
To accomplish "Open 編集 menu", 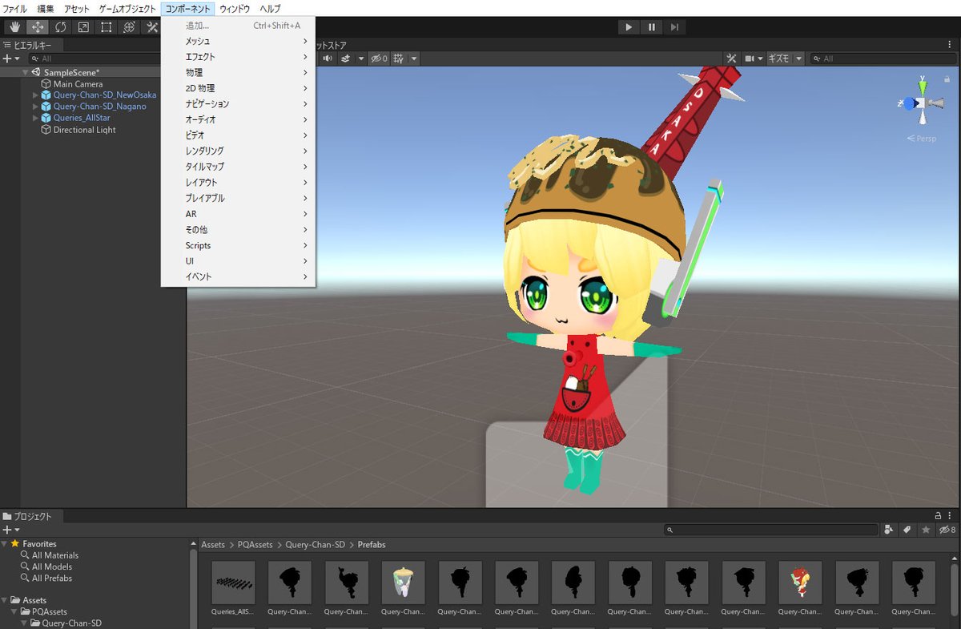I will tap(46, 8).
